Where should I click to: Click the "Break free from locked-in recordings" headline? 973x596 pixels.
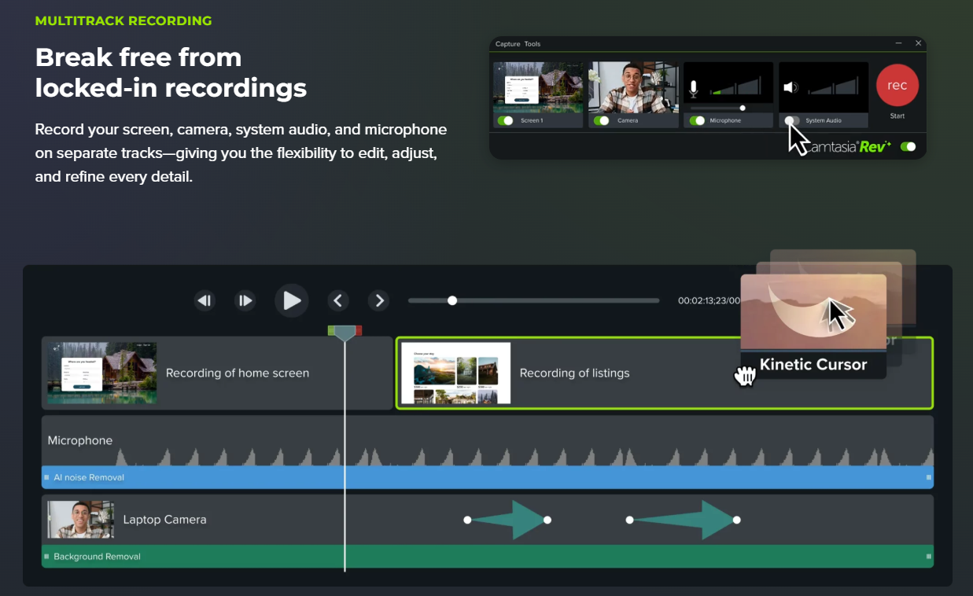click(x=171, y=72)
